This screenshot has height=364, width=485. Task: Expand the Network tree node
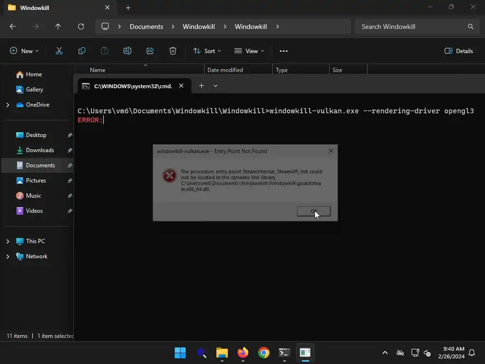[8, 256]
